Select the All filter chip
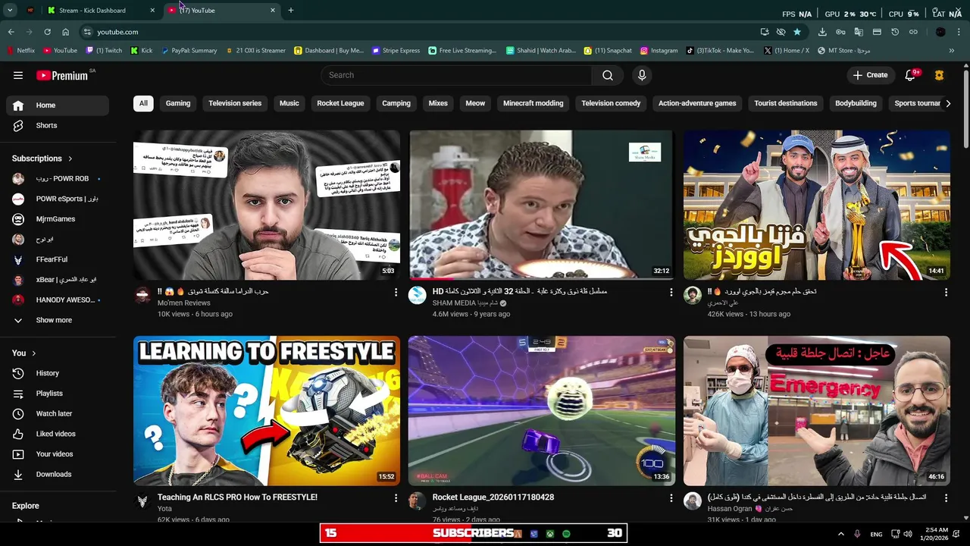This screenshot has height=546, width=970. click(143, 103)
